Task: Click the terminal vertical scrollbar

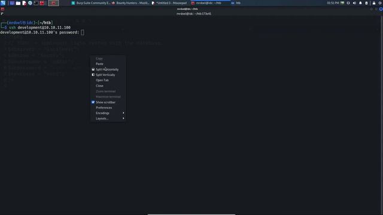Action: tap(381, 115)
